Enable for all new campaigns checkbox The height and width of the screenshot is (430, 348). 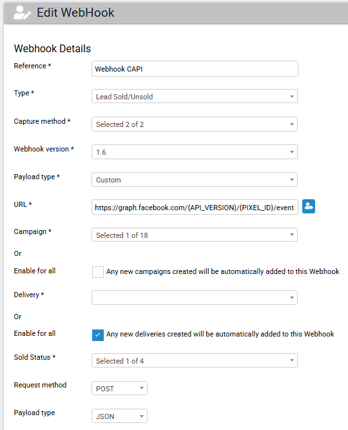click(x=97, y=272)
